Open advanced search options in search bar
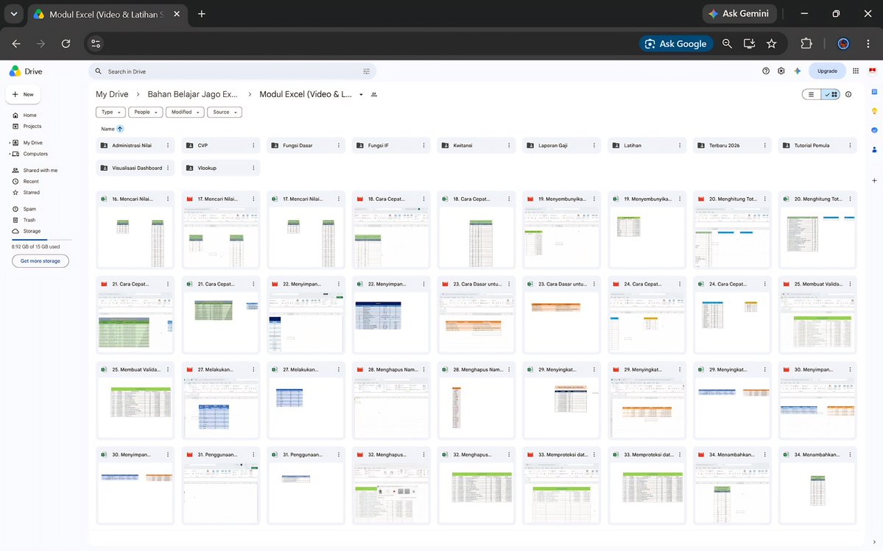The width and height of the screenshot is (883, 551). point(366,71)
